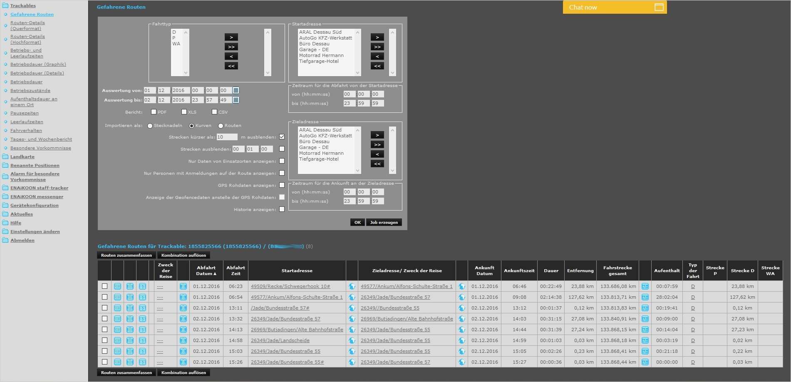Click the globe icon after start address Schwegerhook 10#
The image size is (791, 382).
(352, 286)
